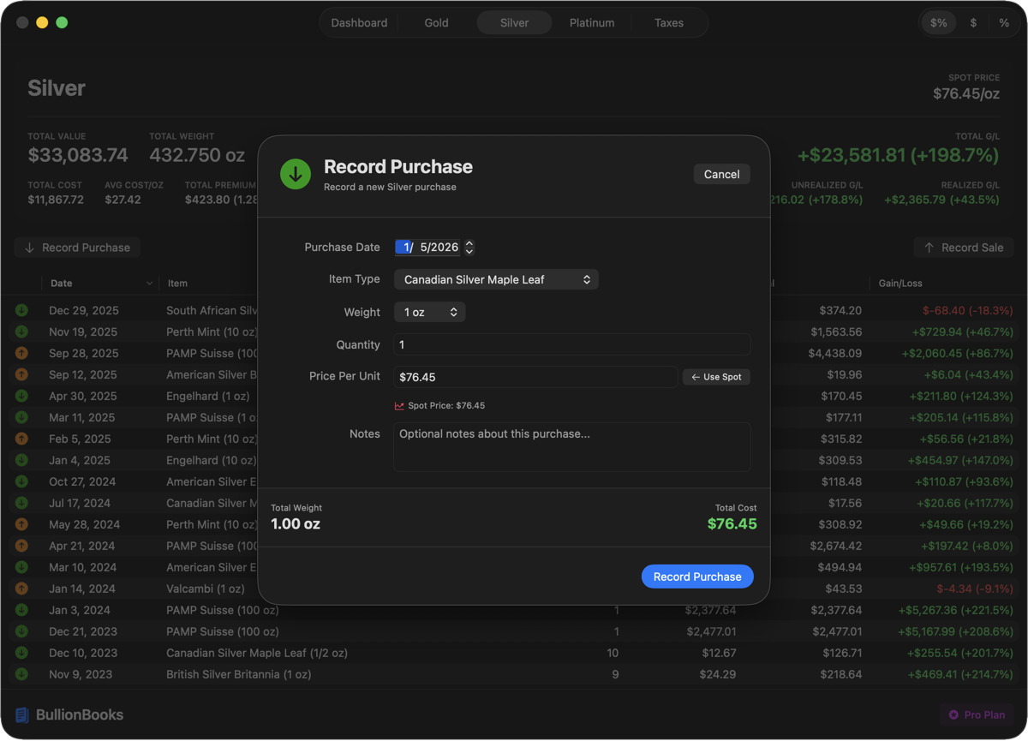This screenshot has width=1028, height=741.
Task: Open the Taxes tab
Action: tap(669, 23)
